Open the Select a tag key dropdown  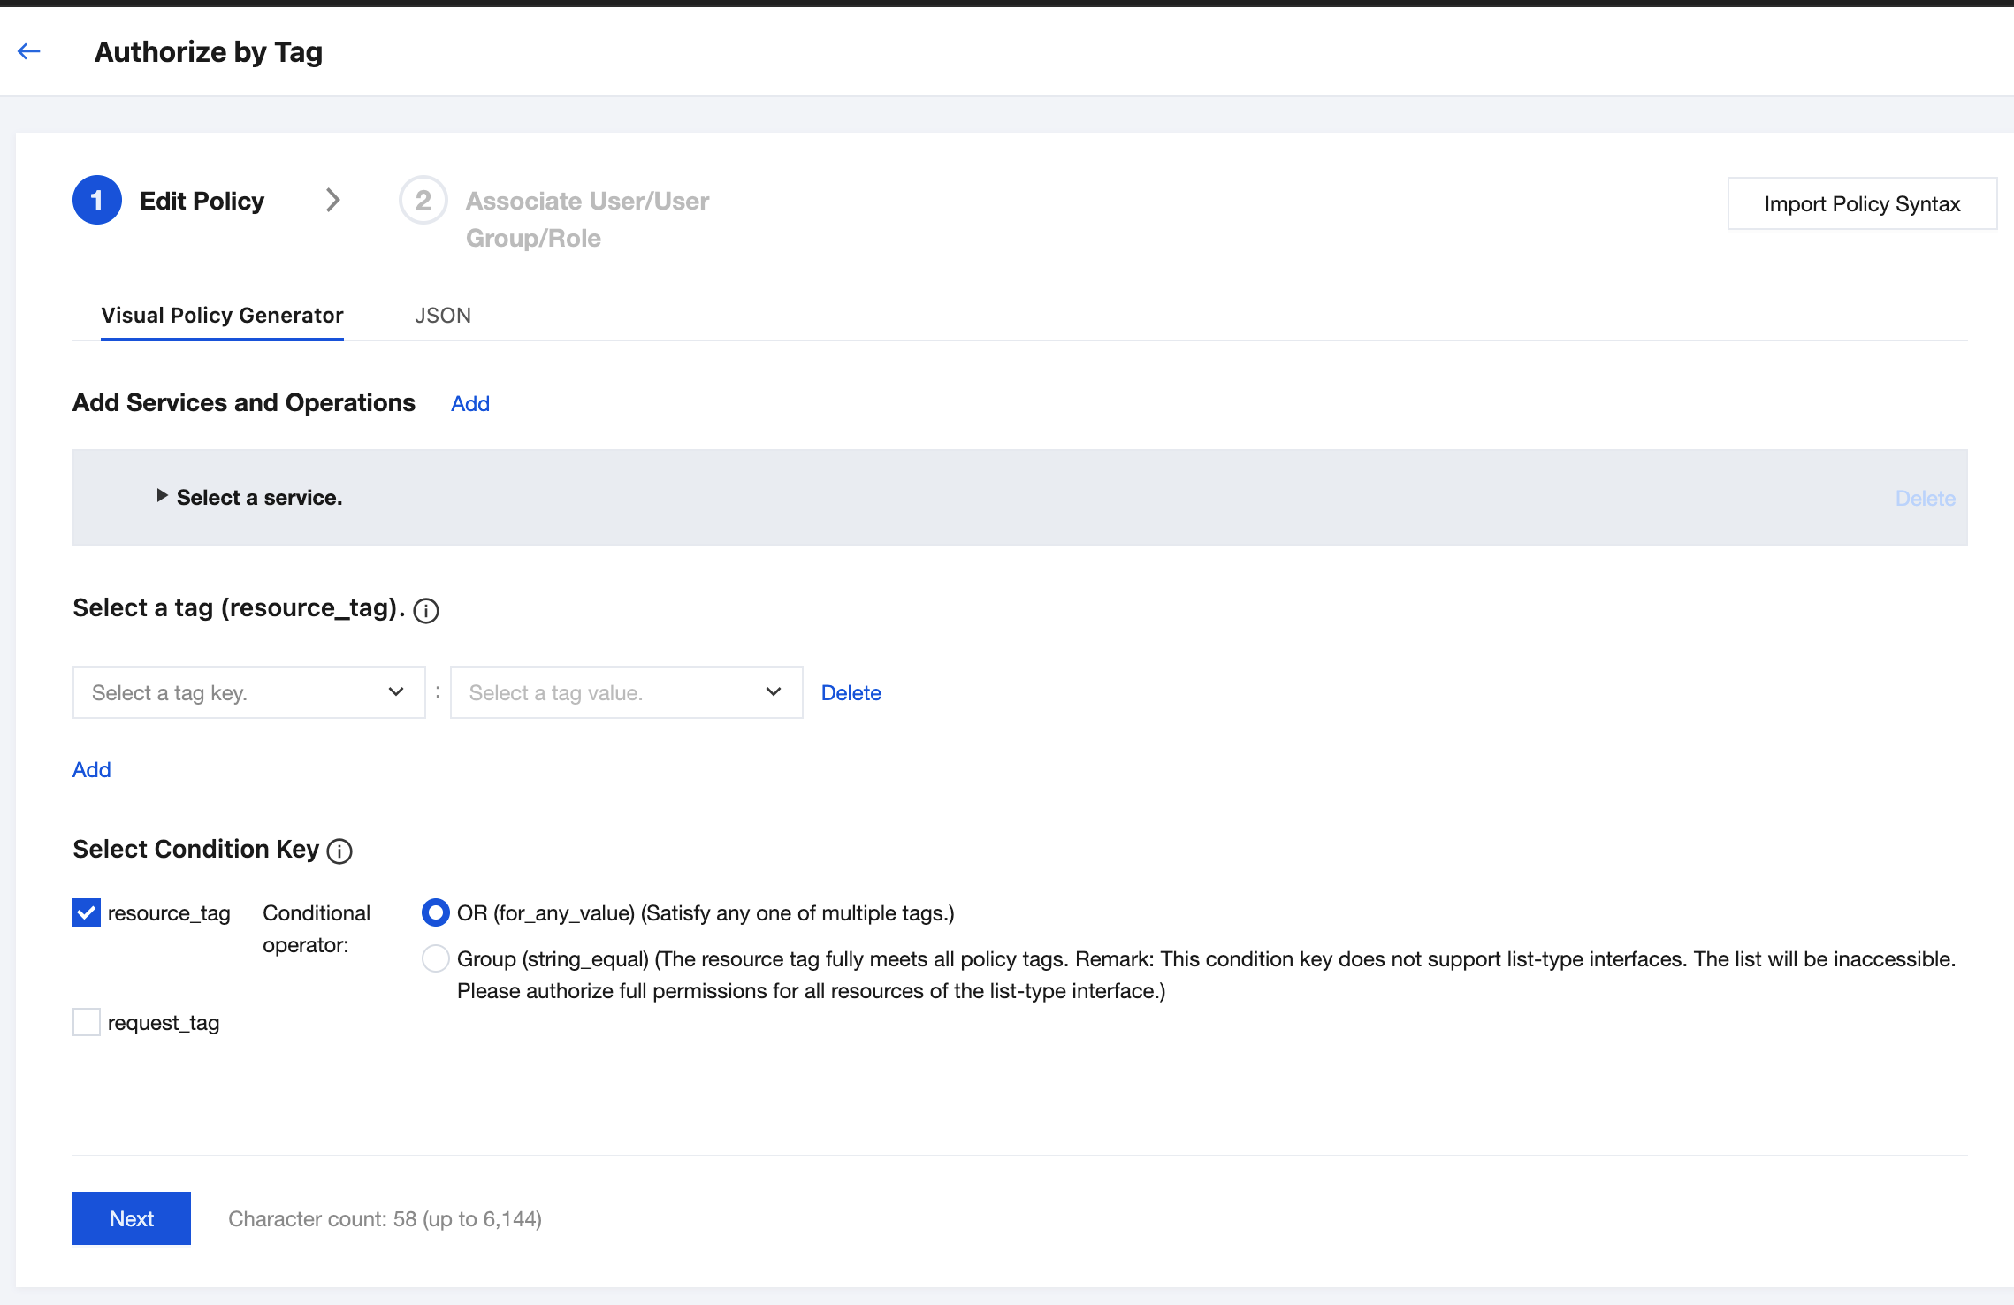[x=249, y=692]
